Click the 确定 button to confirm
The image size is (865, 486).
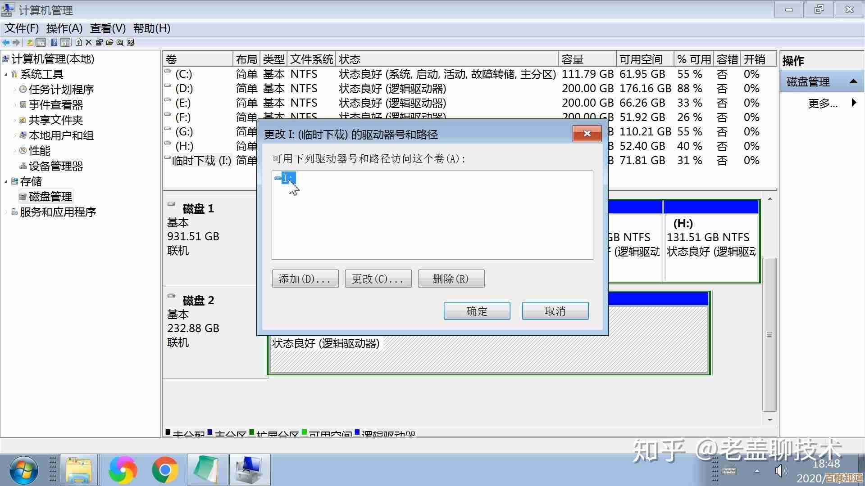tap(477, 310)
